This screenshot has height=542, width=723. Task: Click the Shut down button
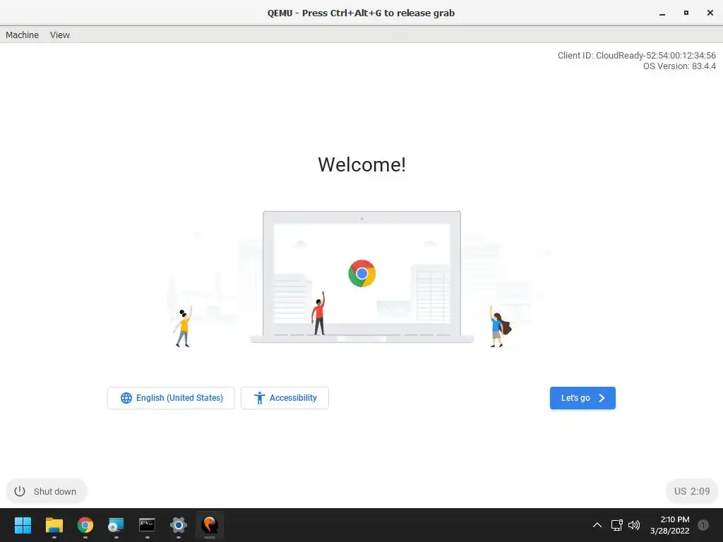(46, 491)
